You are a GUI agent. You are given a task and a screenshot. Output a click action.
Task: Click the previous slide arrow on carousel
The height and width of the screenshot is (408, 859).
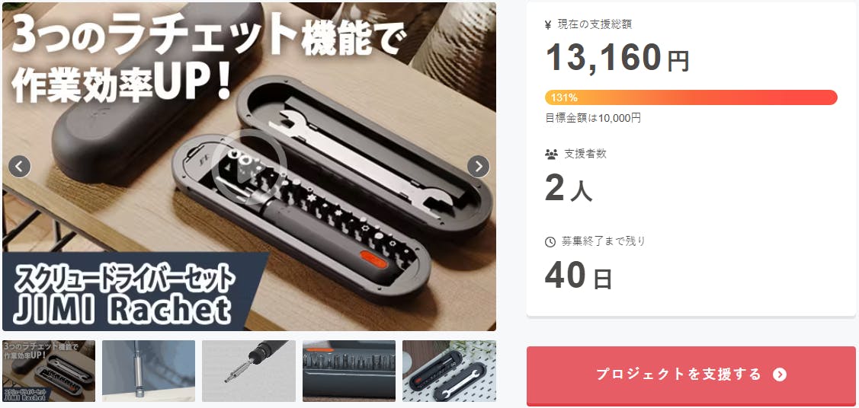19,166
